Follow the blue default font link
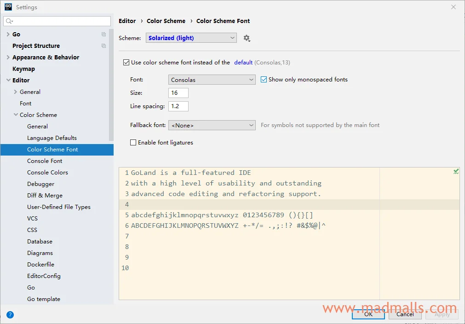 click(x=243, y=62)
